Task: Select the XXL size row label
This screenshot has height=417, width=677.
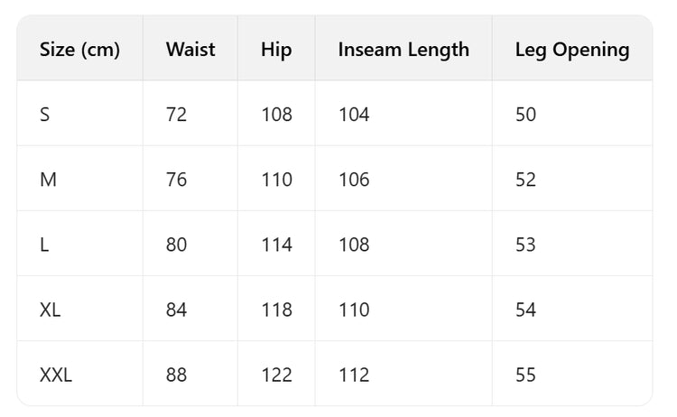Action: click(56, 375)
